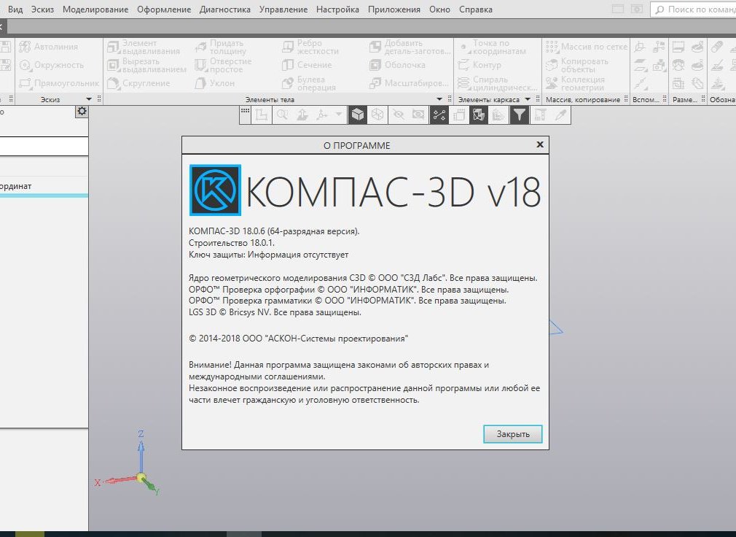
Task: Click the Масштабирование command
Action: [x=409, y=83]
